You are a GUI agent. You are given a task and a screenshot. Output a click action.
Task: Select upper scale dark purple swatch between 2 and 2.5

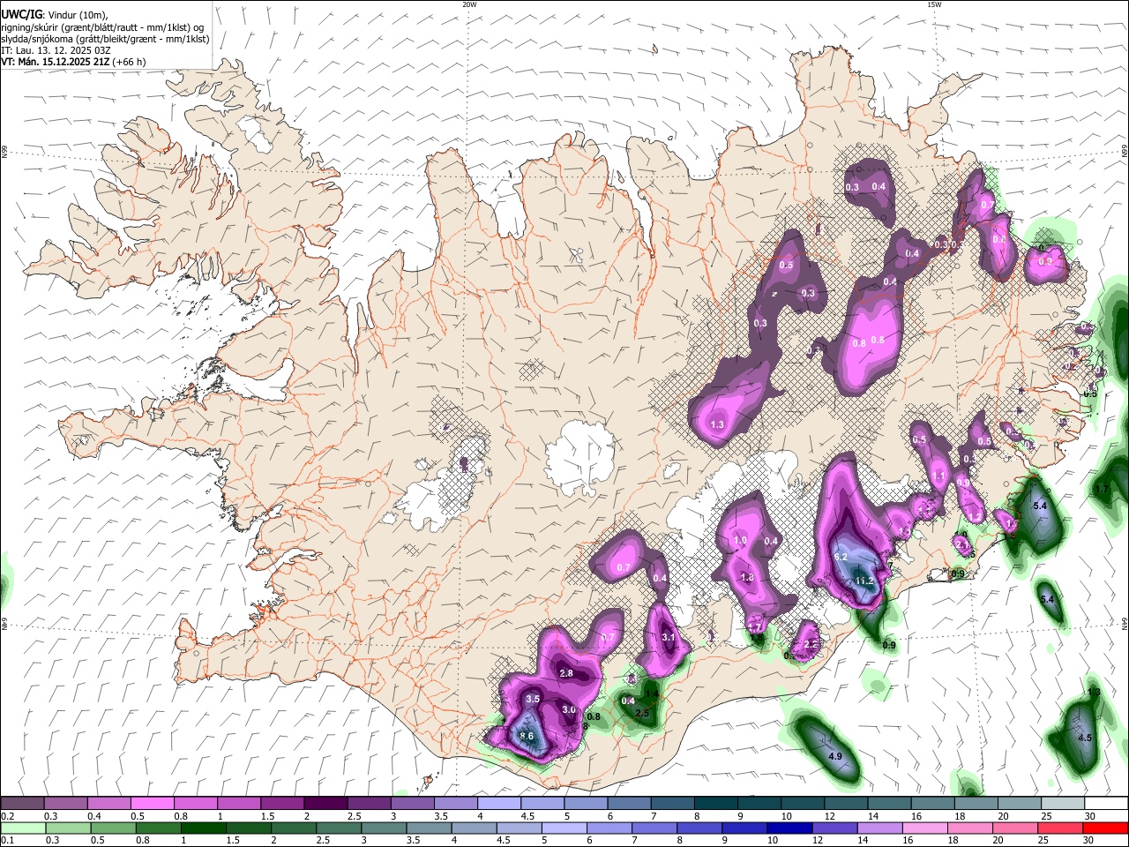tap(325, 804)
